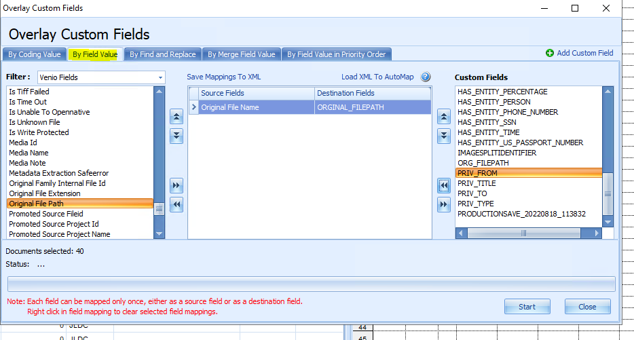This screenshot has width=634, height=340.
Task: Select Media Name field
Action: coord(80,153)
